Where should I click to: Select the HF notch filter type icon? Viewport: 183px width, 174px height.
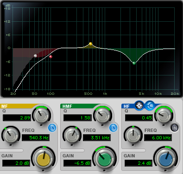click(x=139, y=106)
